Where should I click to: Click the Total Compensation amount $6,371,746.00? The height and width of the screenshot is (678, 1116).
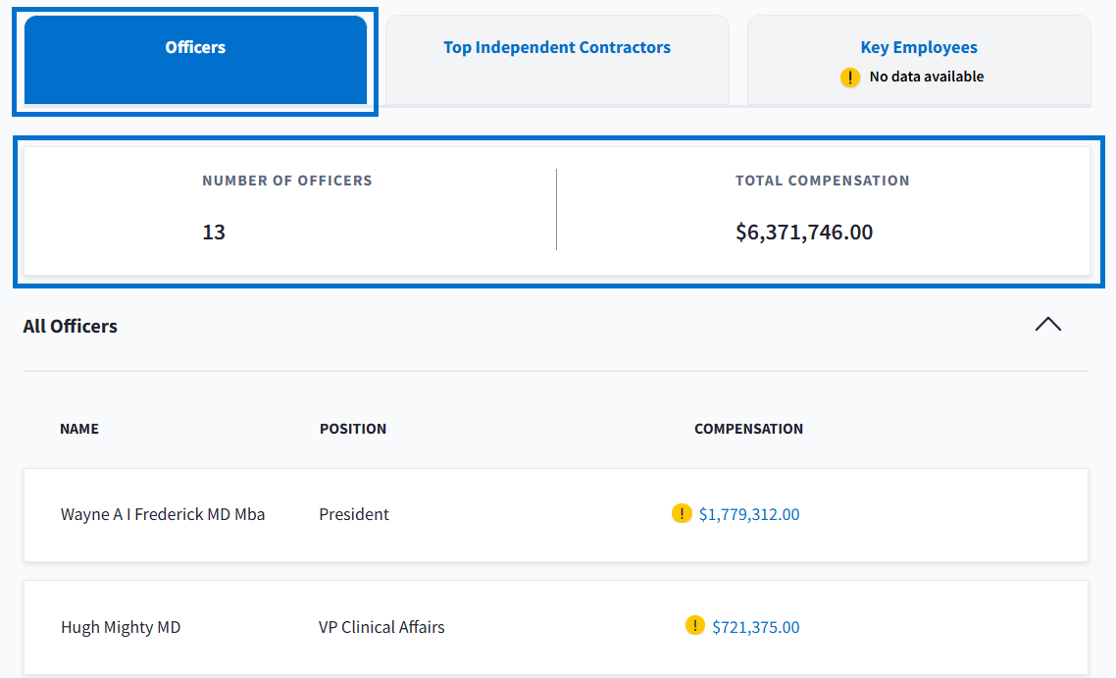tap(804, 233)
